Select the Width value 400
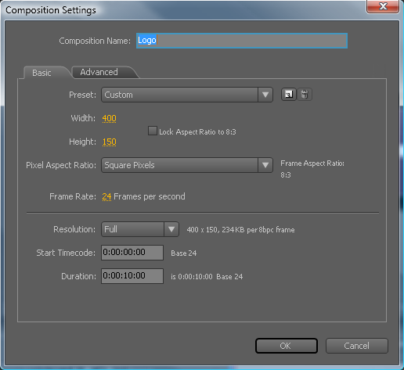This screenshot has width=404, height=370. 110,118
